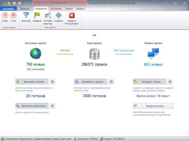Image resolution: width=189 pixels, height=141 pixels.
Task: Open settings gear next to Загружать прокси
Action: pyautogui.click(x=52, y=82)
